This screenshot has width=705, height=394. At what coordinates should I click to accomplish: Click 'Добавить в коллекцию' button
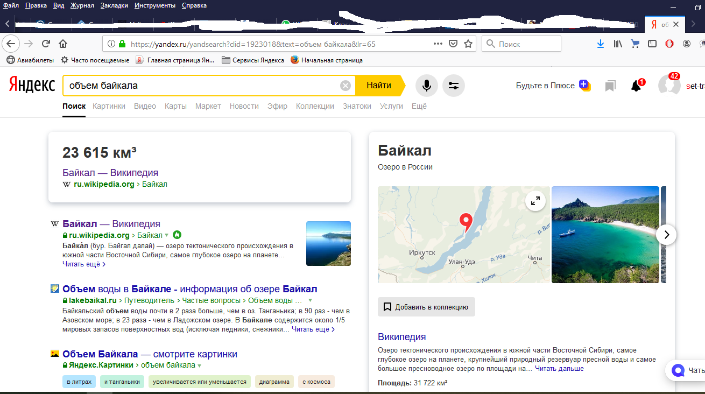point(426,307)
